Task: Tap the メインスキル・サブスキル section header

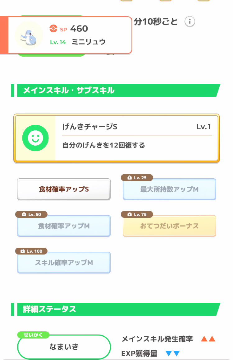Action: tap(69, 91)
